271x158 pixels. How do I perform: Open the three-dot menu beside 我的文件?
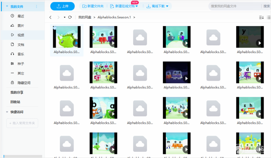[37, 6]
